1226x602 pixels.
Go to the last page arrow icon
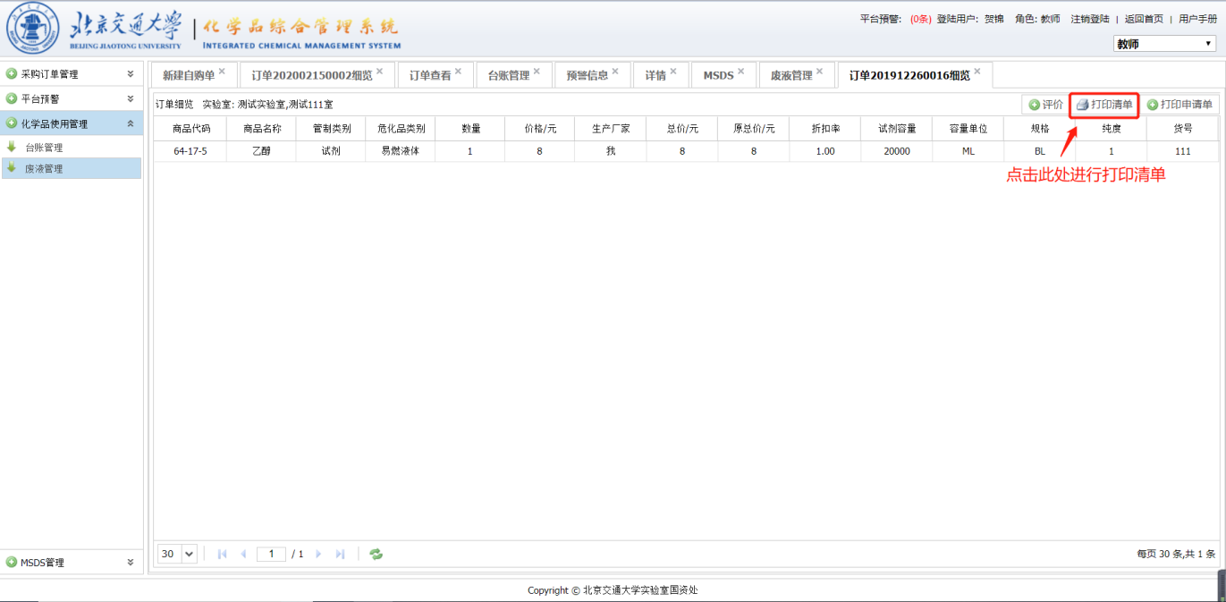pos(340,555)
